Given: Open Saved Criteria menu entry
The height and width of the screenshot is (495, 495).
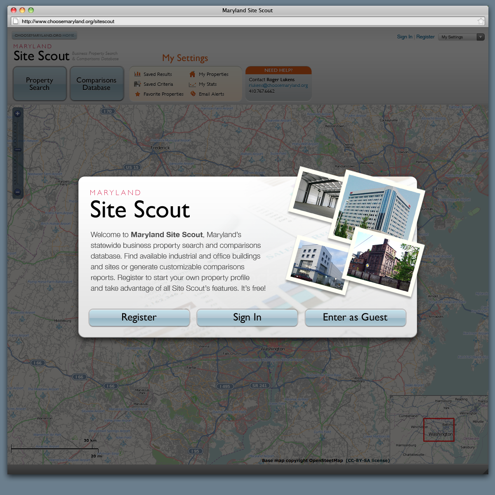Looking at the screenshot, I should [x=158, y=84].
